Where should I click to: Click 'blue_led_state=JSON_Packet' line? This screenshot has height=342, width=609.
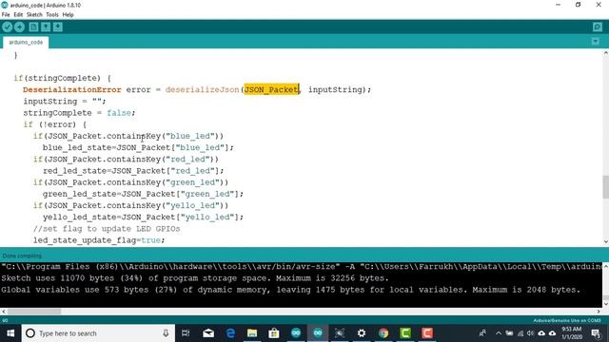(138, 148)
